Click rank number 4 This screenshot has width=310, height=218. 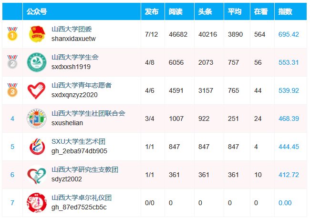[12, 119]
